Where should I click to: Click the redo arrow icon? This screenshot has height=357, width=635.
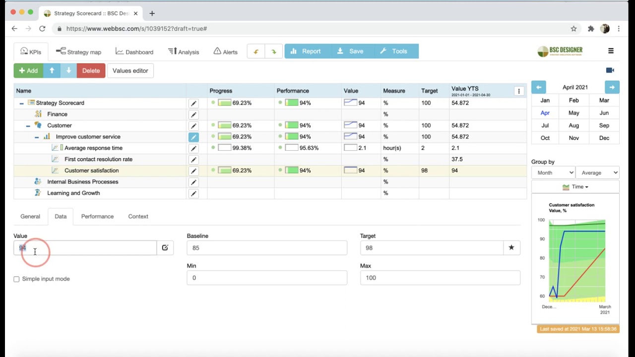pyautogui.click(x=273, y=52)
